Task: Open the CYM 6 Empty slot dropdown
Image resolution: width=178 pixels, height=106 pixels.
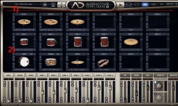Action: point(158,30)
